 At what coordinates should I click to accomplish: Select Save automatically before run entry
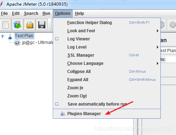tap(107, 104)
